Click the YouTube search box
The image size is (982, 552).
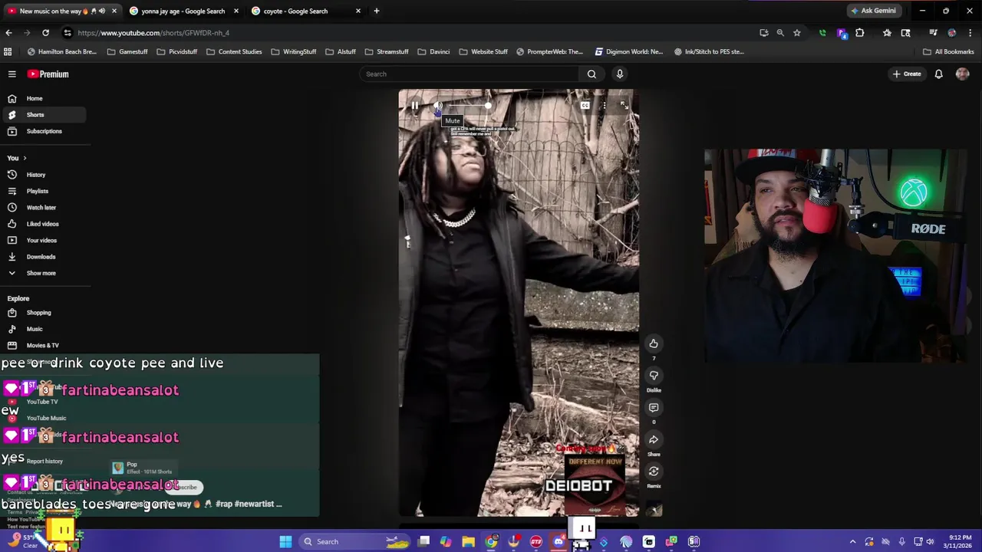pos(470,74)
